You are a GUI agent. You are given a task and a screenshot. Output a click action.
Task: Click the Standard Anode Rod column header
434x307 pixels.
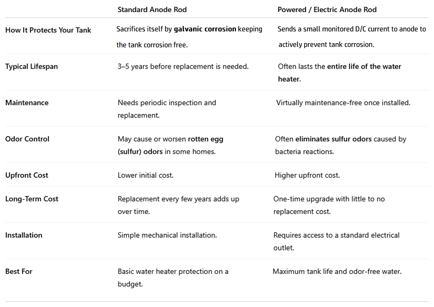pyautogui.click(x=152, y=10)
